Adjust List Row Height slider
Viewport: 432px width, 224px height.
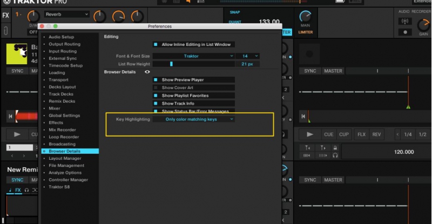(171, 64)
